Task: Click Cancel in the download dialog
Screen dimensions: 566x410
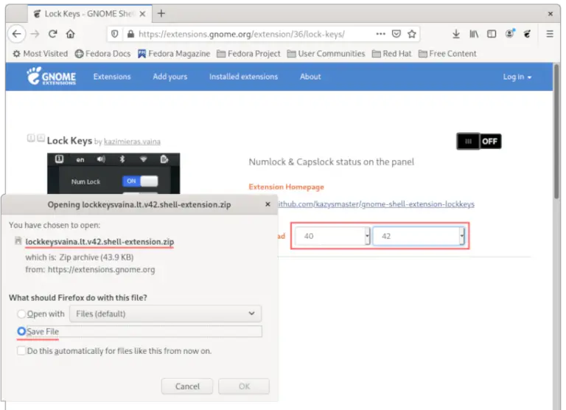Action: [187, 386]
